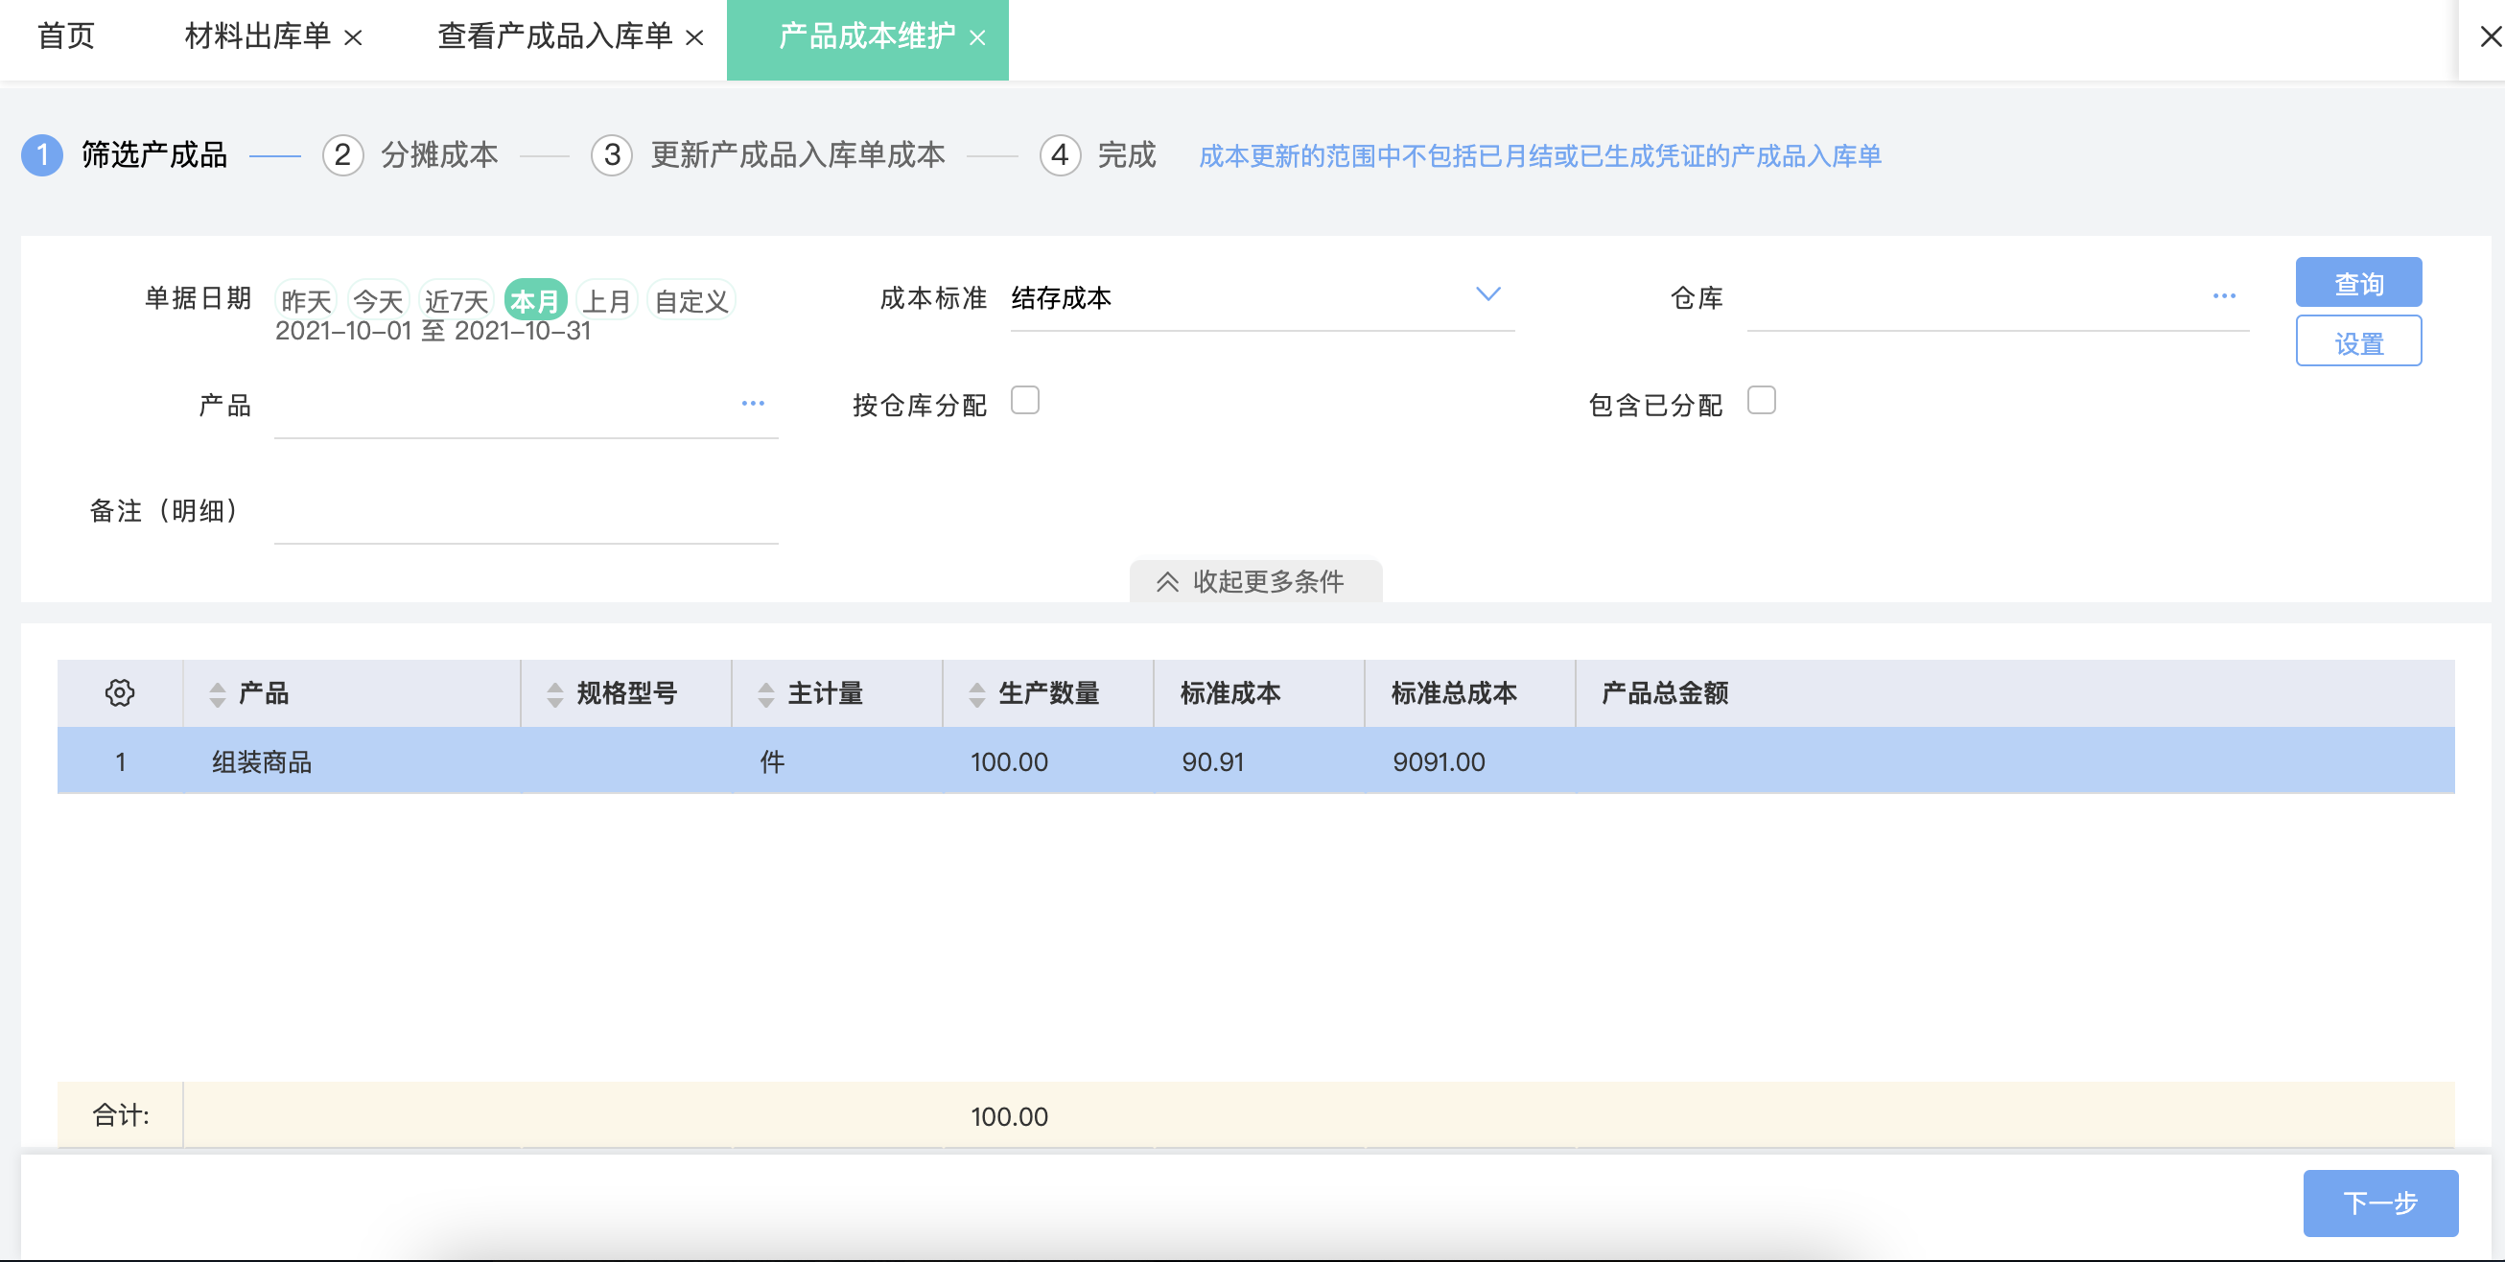Select the 自定义 date filter
Screen dimensions: 2505x1262
click(x=691, y=300)
